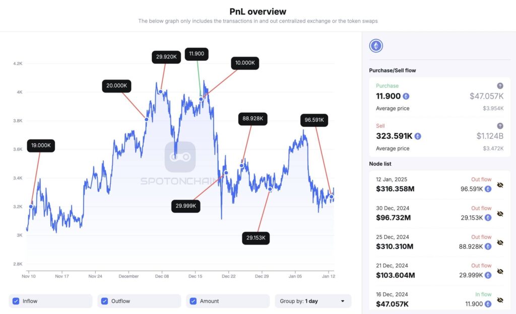
Task: Click the 96.591K outflow label on chart
Action: 314,120
